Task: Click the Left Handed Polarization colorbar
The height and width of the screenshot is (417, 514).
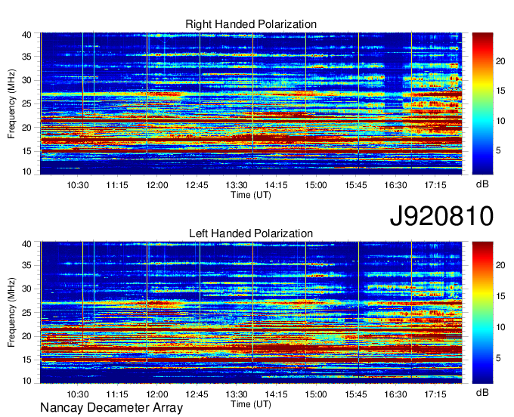Action: (x=482, y=313)
